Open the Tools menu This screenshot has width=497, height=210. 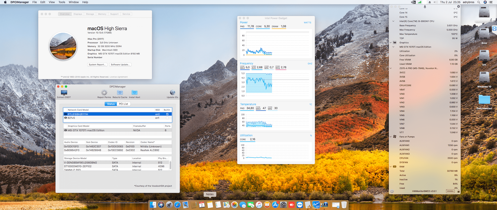tap(62, 2)
